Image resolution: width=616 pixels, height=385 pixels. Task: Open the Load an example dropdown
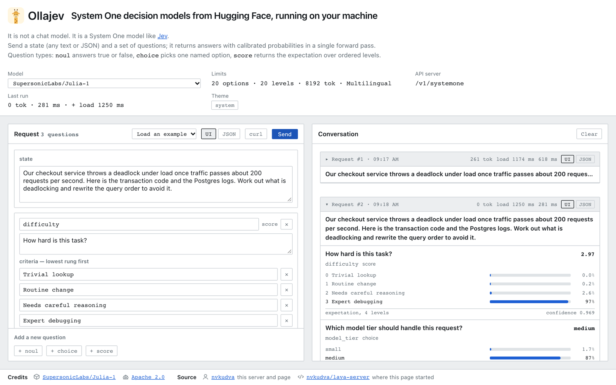(x=164, y=134)
